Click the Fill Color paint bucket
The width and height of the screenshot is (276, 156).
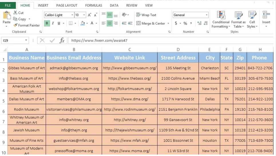click(83, 23)
